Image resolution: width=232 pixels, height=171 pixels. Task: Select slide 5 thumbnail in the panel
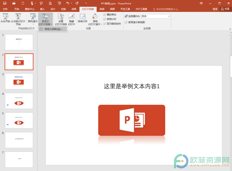(x=19, y=120)
